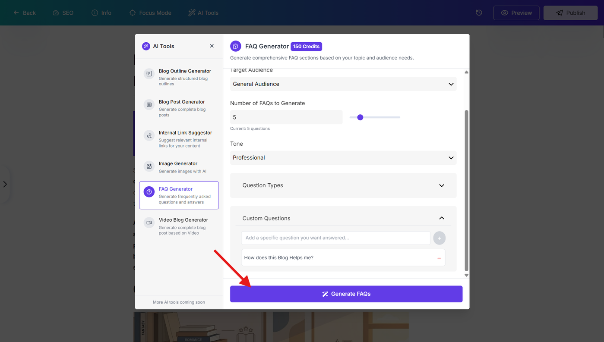Viewport: 604px width, 342px height.
Task: Click the custom question input field
Action: tap(335, 238)
